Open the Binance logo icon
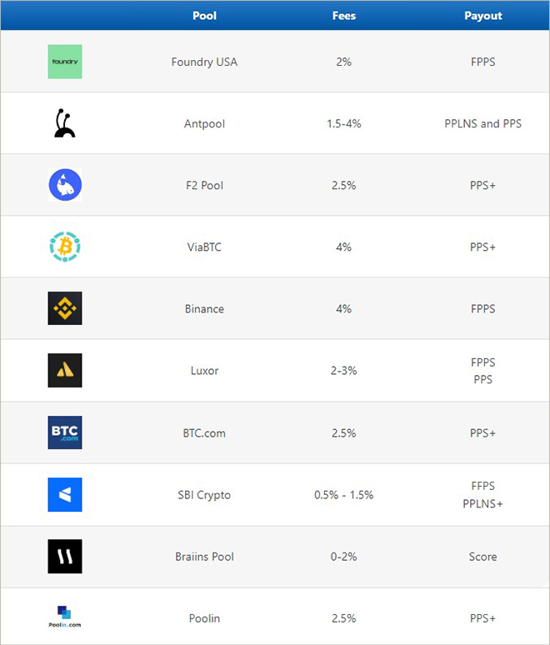 (65, 308)
